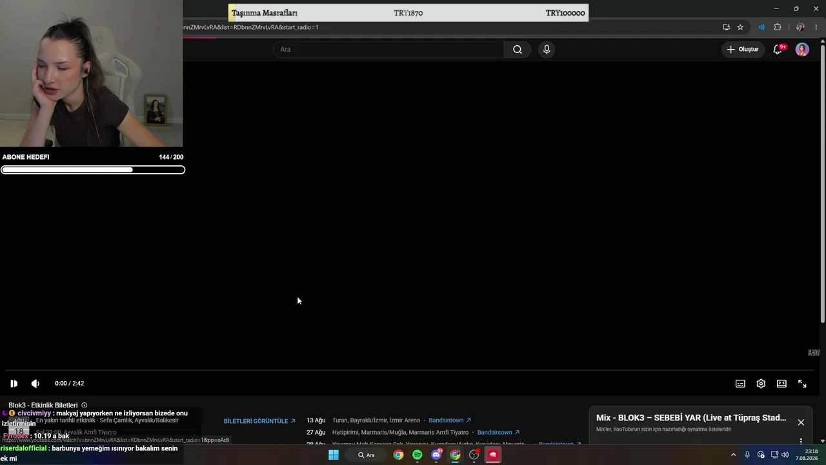Click the '13 Ağu' event date
Viewport: 826px width, 465px height.
click(316, 420)
